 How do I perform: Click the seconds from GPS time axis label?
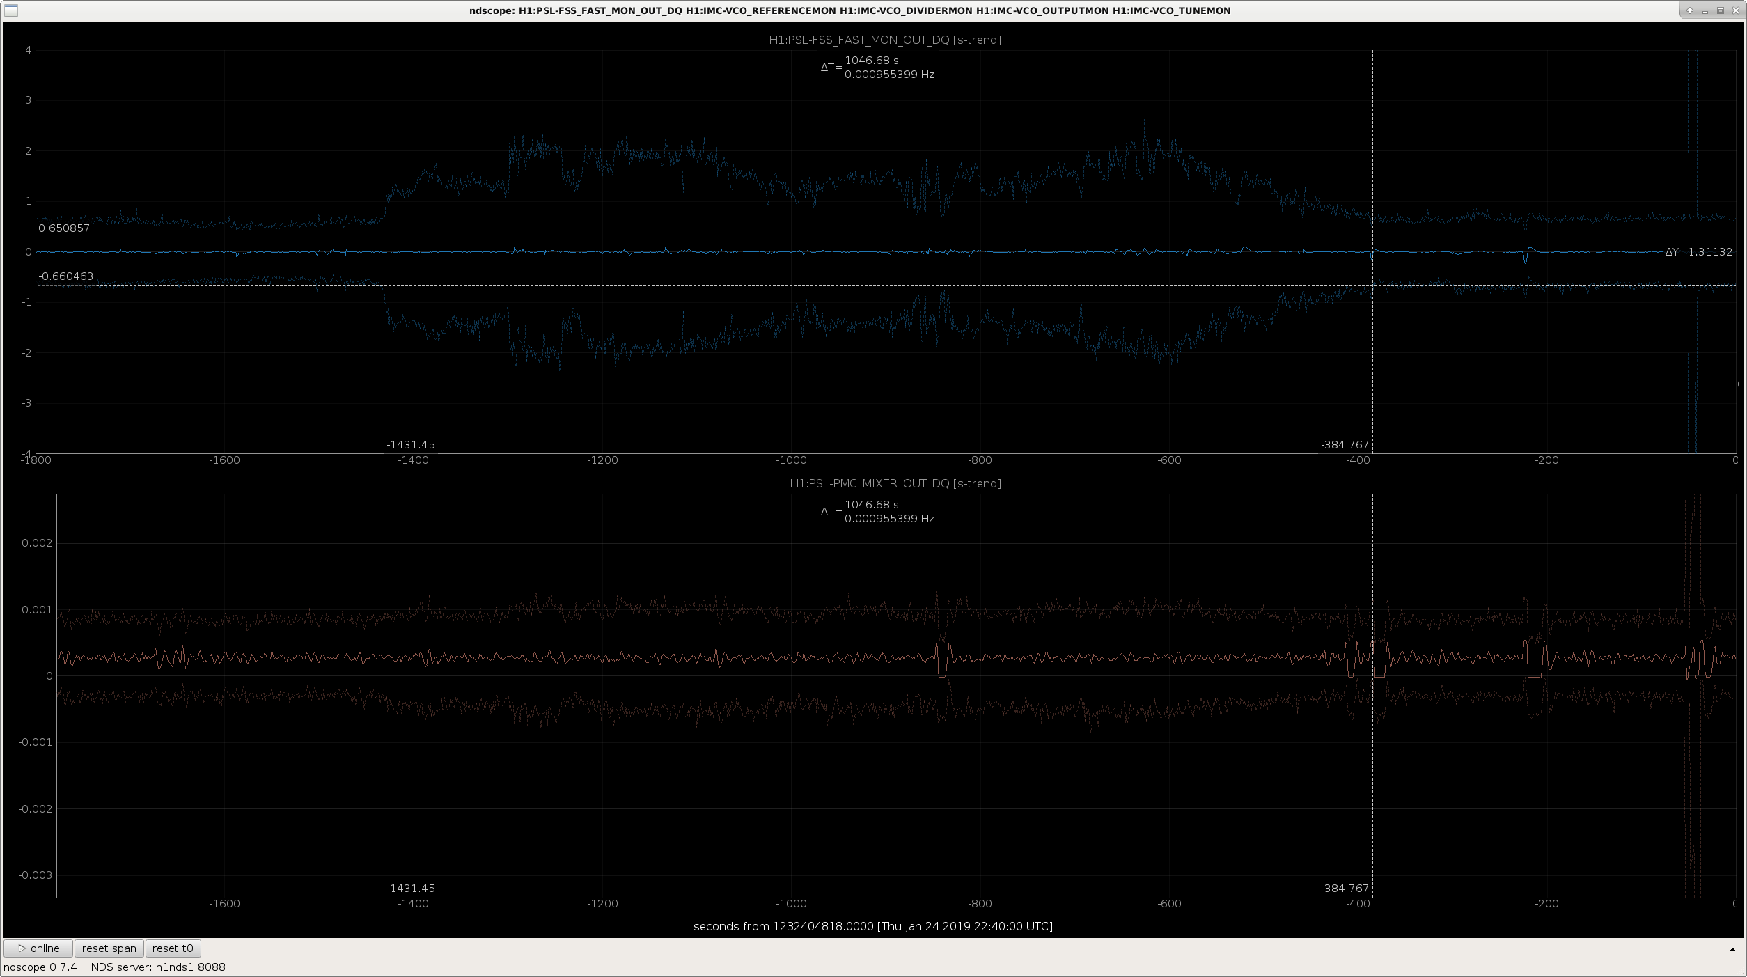872,926
